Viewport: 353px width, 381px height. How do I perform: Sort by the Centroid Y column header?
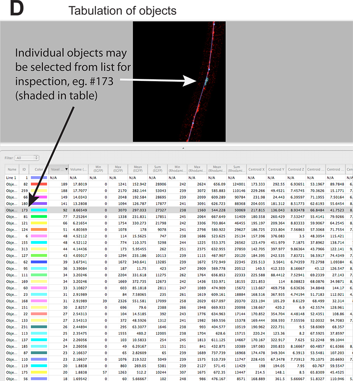click(x=276, y=169)
